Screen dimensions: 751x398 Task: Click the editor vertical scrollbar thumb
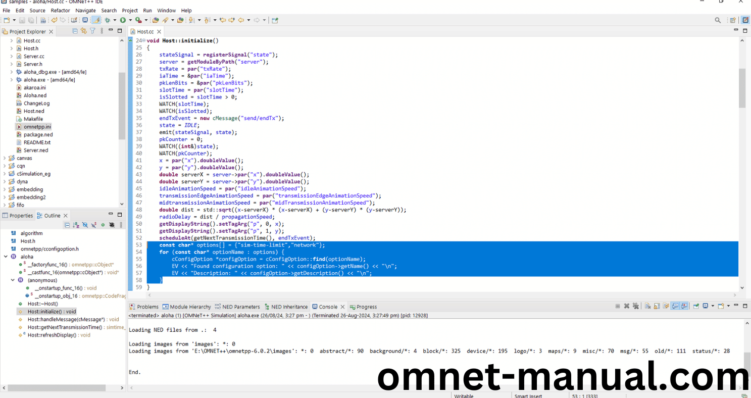742,88
